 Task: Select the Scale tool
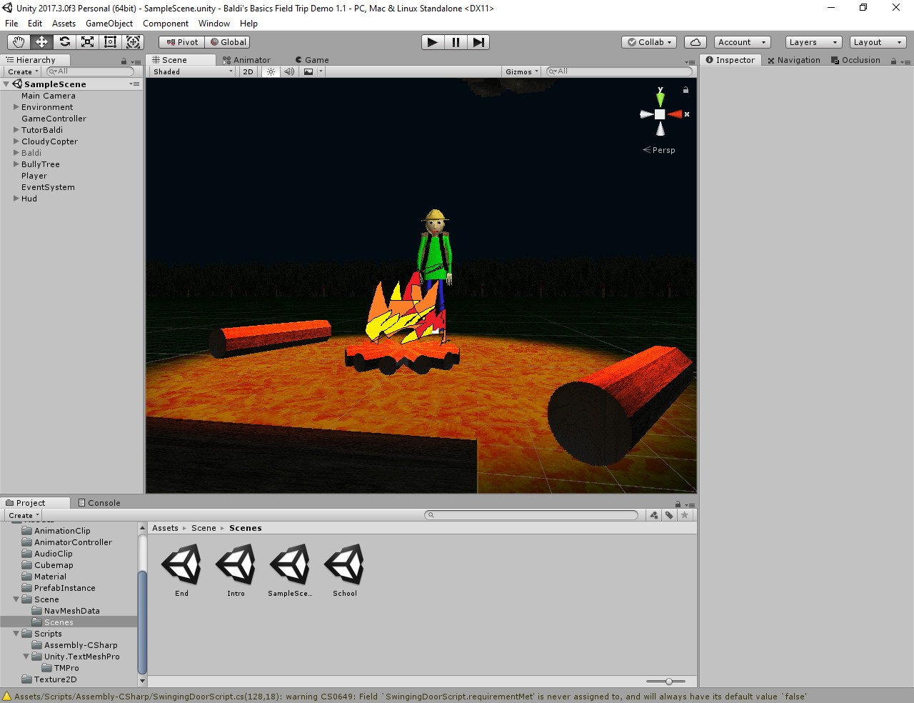click(x=87, y=41)
